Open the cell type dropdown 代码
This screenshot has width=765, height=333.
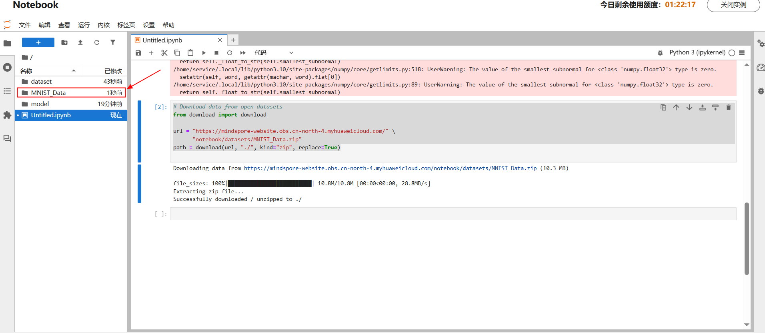[x=274, y=53]
